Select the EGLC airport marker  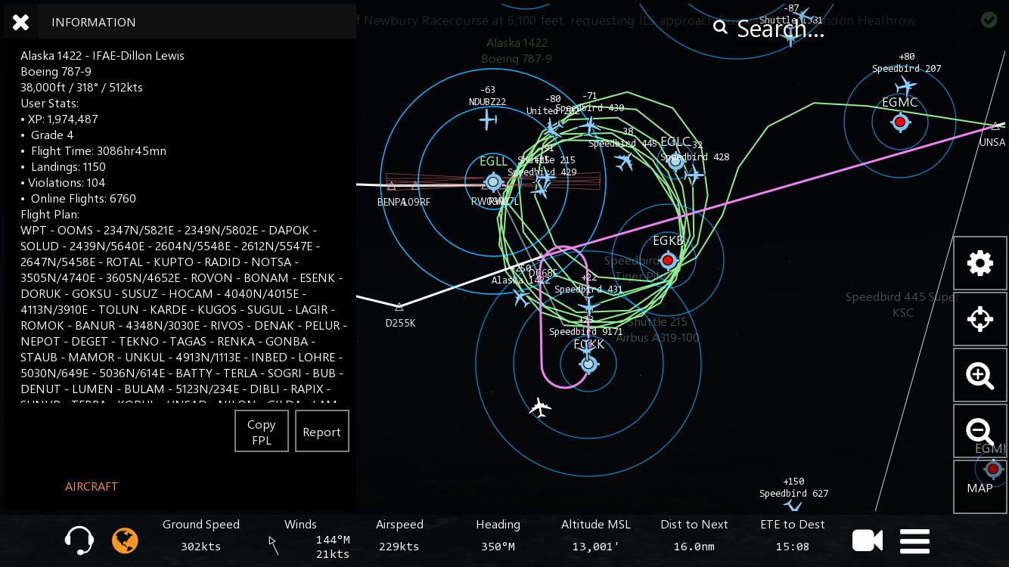pyautogui.click(x=675, y=160)
